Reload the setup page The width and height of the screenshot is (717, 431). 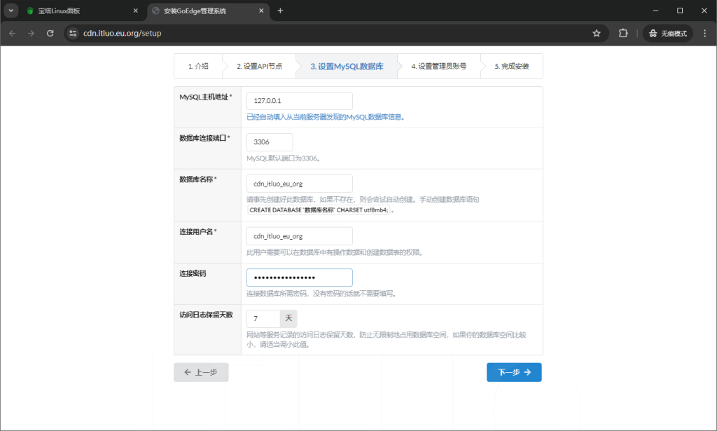pos(50,32)
